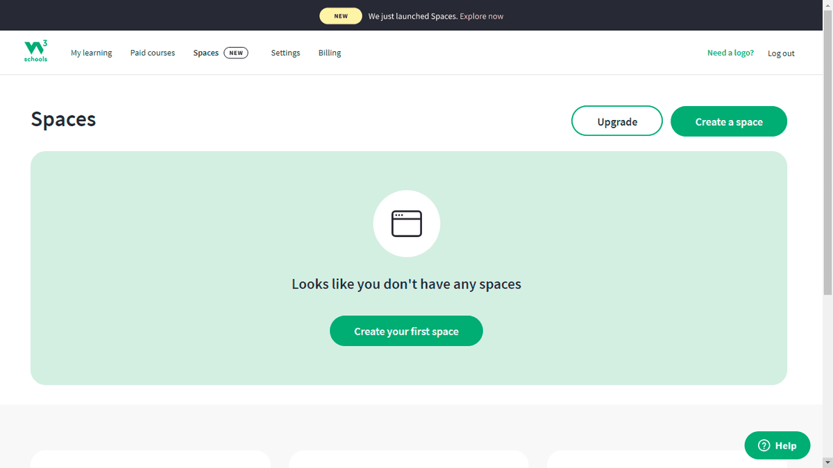Click the scrollbar up arrow
The image size is (833, 468).
coord(827,5)
